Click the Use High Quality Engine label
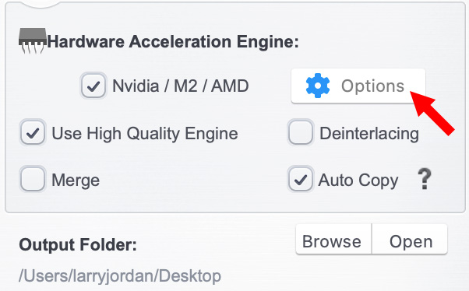The width and height of the screenshot is (469, 291). coord(145,133)
